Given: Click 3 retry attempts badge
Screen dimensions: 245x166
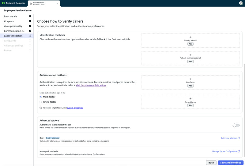Looking at the screenshot, I should [52, 138].
